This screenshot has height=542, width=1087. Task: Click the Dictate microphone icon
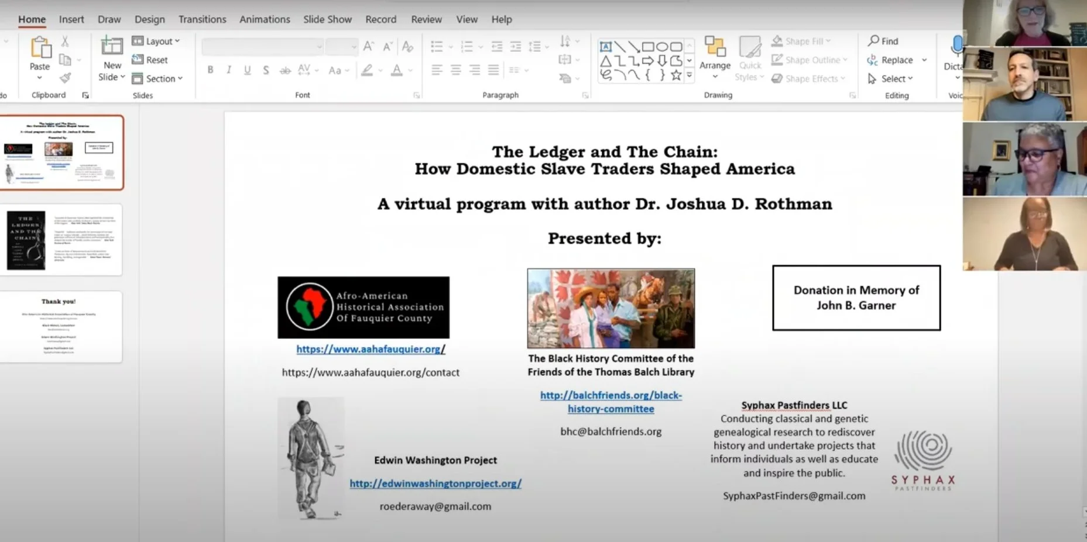pos(957,46)
